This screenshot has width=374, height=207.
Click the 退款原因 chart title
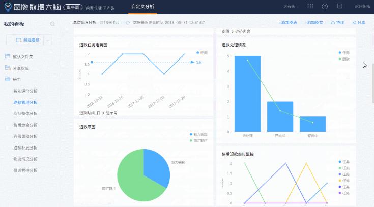pos(88,127)
